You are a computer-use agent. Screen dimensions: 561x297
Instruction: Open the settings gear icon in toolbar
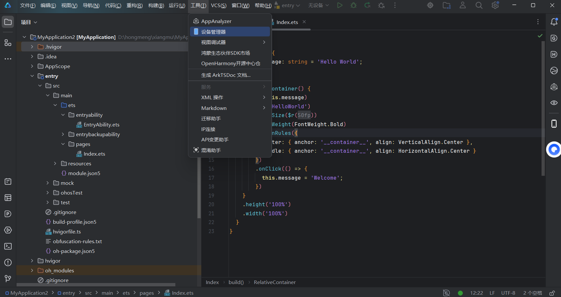tap(495, 5)
